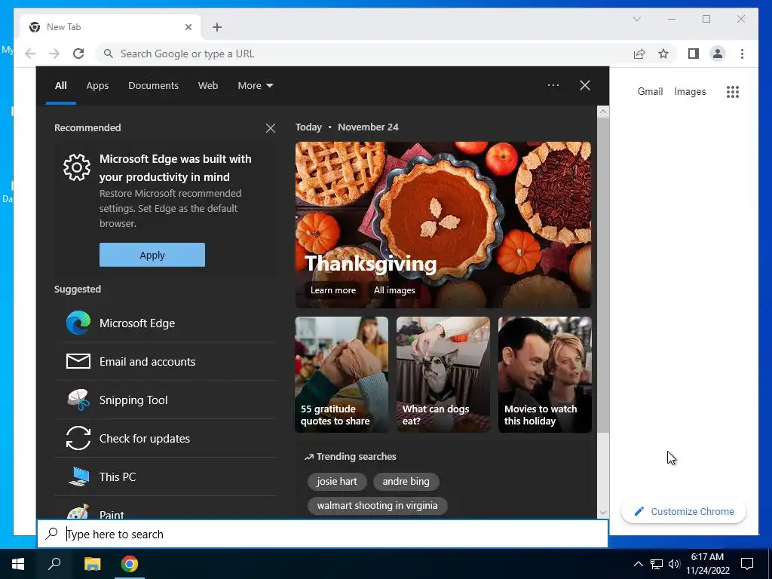This screenshot has height=579, width=772.
Task: Show hidden system tray icons
Action: tap(638, 564)
